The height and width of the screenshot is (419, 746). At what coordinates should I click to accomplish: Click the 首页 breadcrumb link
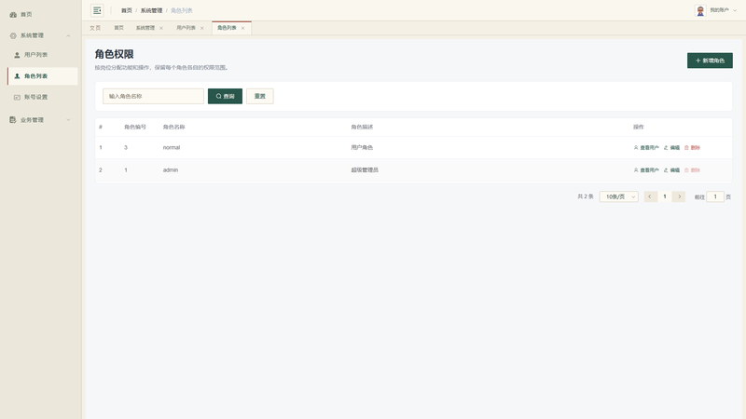pyautogui.click(x=127, y=10)
